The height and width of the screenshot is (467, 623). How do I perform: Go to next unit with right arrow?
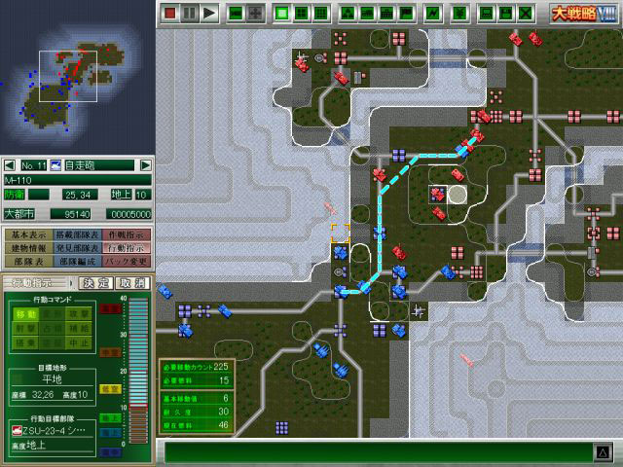pyautogui.click(x=146, y=165)
